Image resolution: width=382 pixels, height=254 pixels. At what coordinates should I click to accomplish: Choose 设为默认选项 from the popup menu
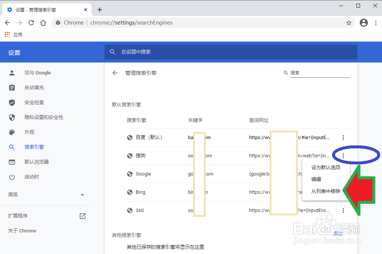tap(326, 167)
